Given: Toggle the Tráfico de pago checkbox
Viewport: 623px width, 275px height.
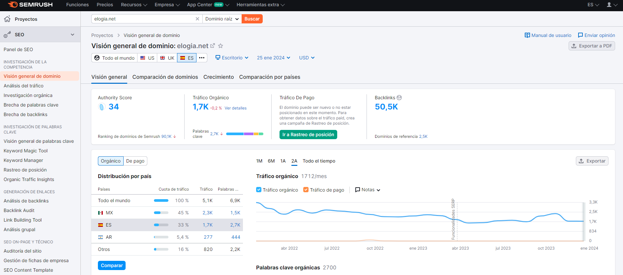Looking at the screenshot, I should pyautogui.click(x=306, y=190).
